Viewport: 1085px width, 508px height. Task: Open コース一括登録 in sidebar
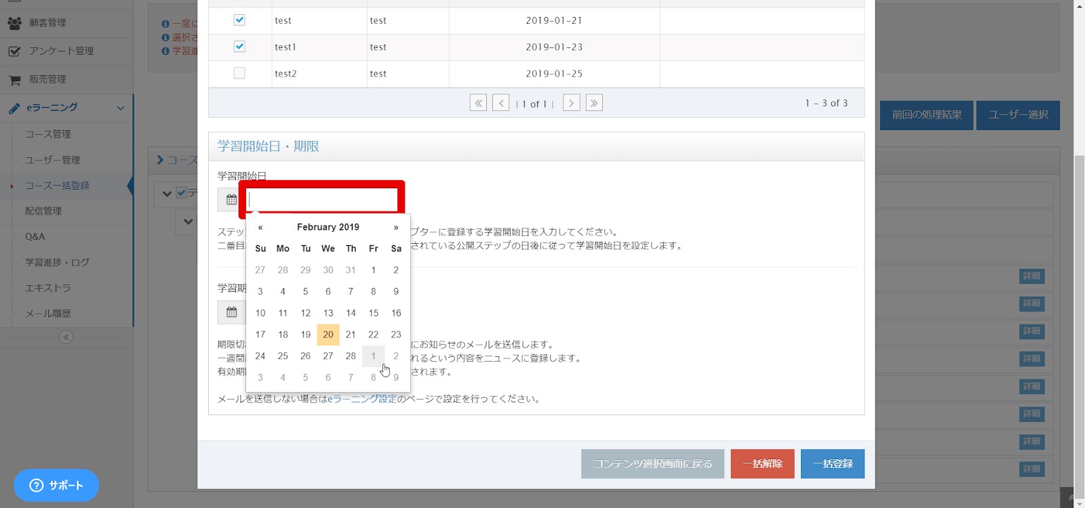pos(58,186)
